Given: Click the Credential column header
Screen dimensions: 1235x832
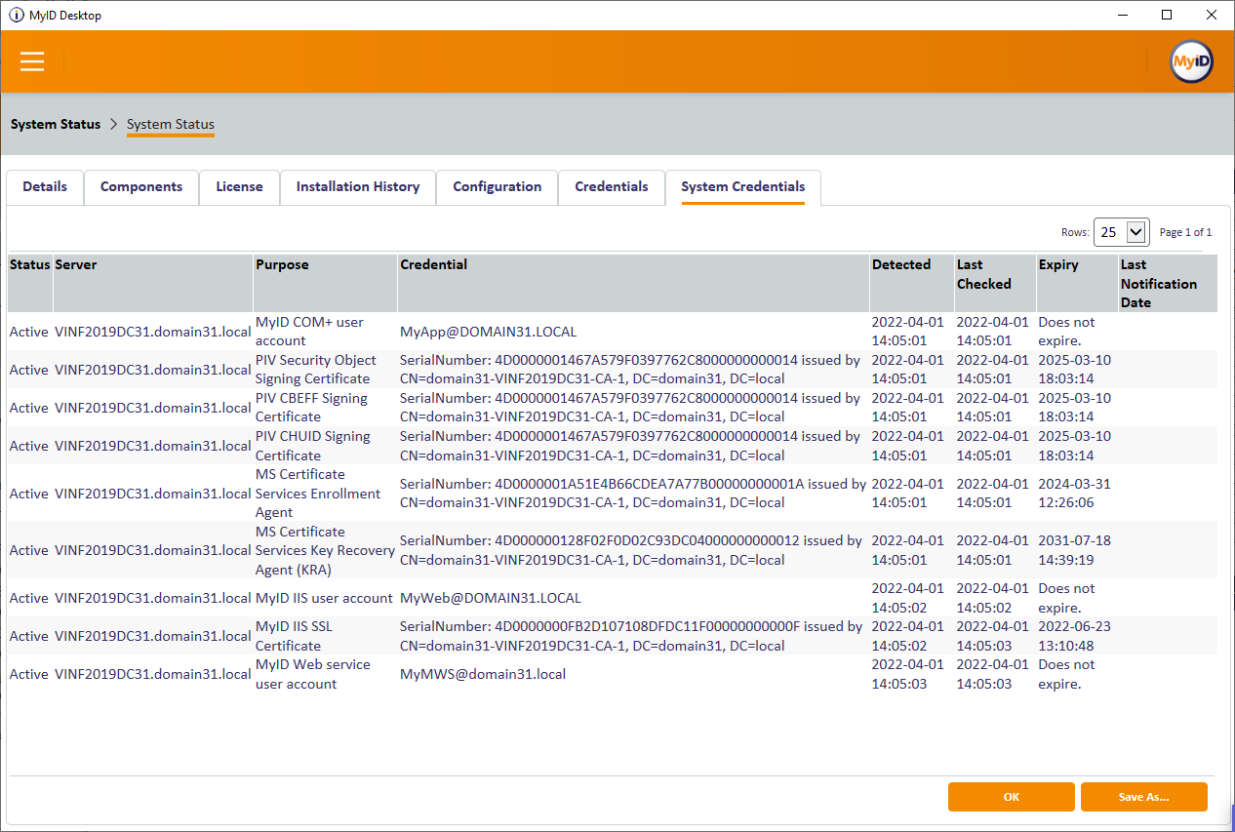Looking at the screenshot, I should coord(434,265).
